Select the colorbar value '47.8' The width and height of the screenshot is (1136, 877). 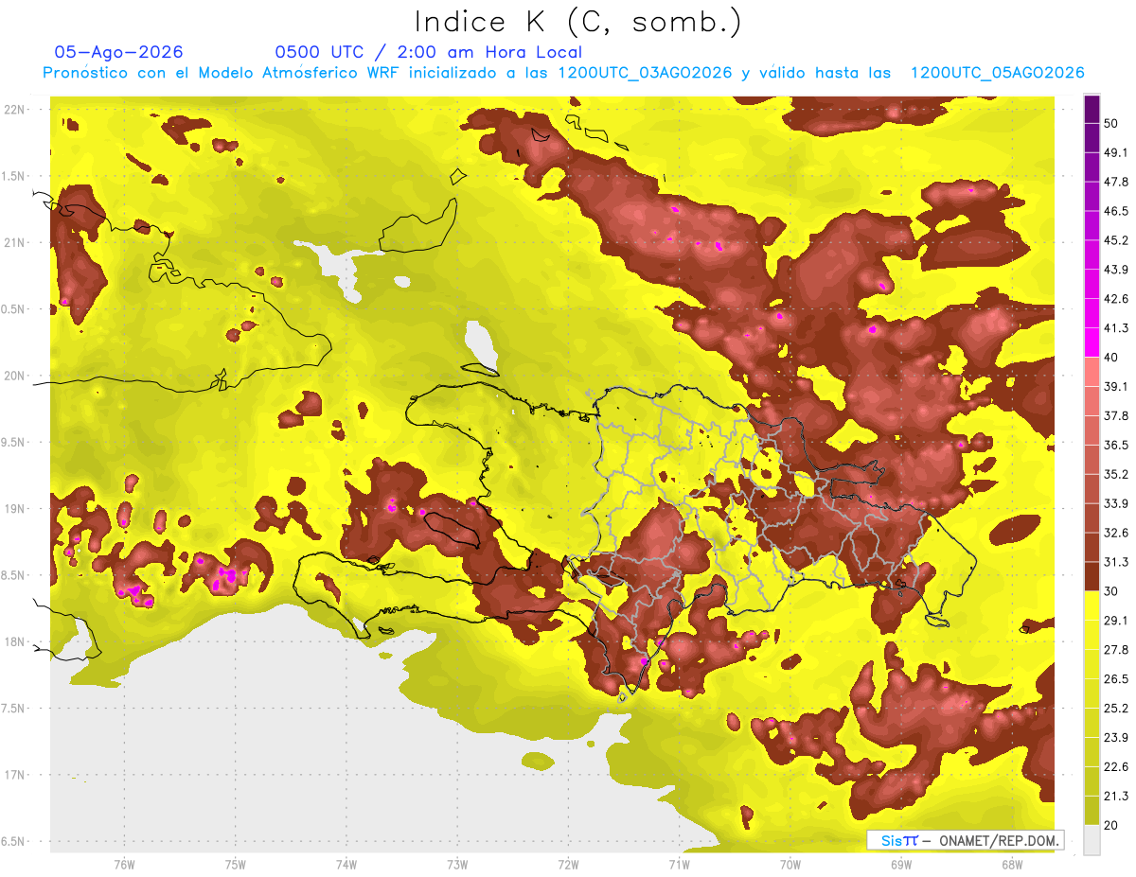(x=1115, y=182)
